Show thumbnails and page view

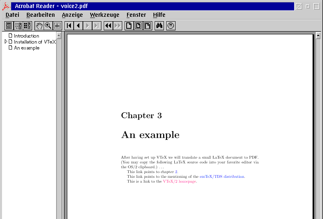click(x=27, y=26)
